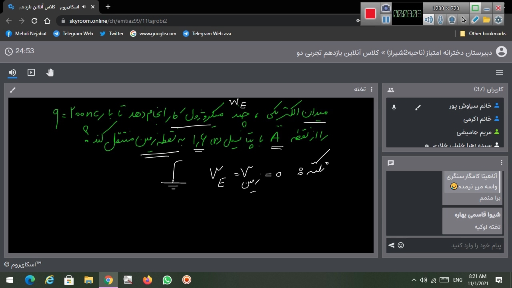Raise hand in the Skyroom class
512x288 pixels.
[x=50, y=72]
